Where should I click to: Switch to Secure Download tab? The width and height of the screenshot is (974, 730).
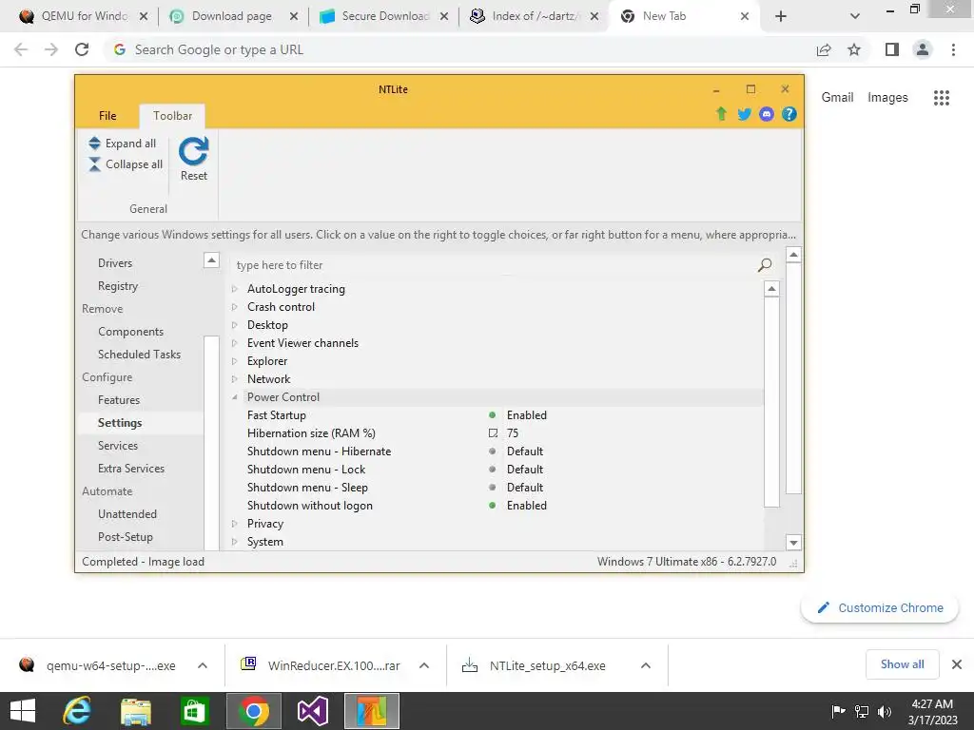(x=384, y=16)
